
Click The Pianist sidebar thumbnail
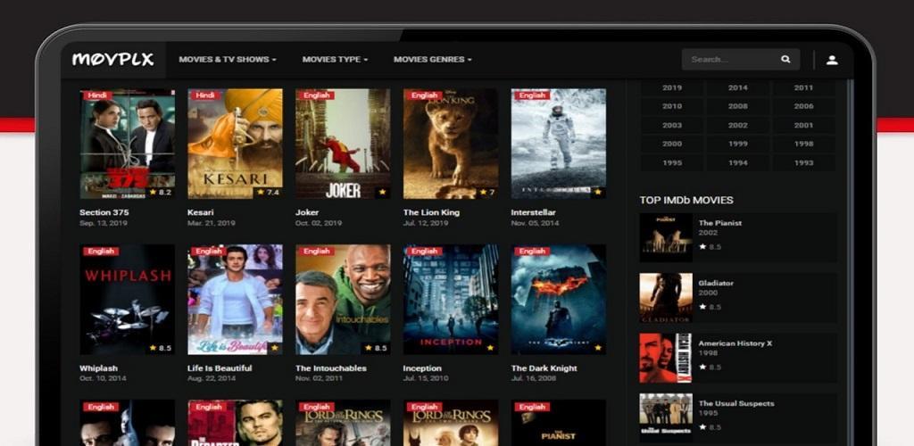666,237
